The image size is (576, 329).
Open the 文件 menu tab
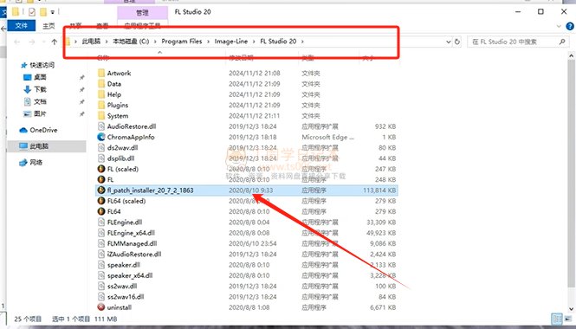pyautogui.click(x=22, y=26)
